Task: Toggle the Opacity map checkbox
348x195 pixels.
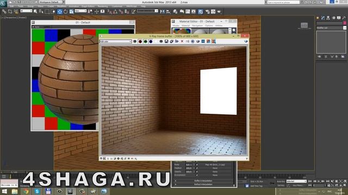Action: pyautogui.click(x=197, y=172)
